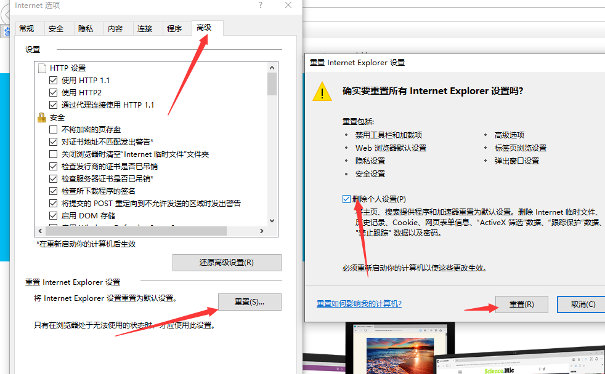This screenshot has width=605, height=374.
Task: Enable 不将加密的页存盘 checkbox
Action: 53,130
